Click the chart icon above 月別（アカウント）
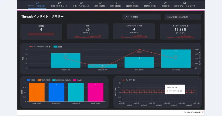This screenshot has height=116, width=222. coord(59,3)
